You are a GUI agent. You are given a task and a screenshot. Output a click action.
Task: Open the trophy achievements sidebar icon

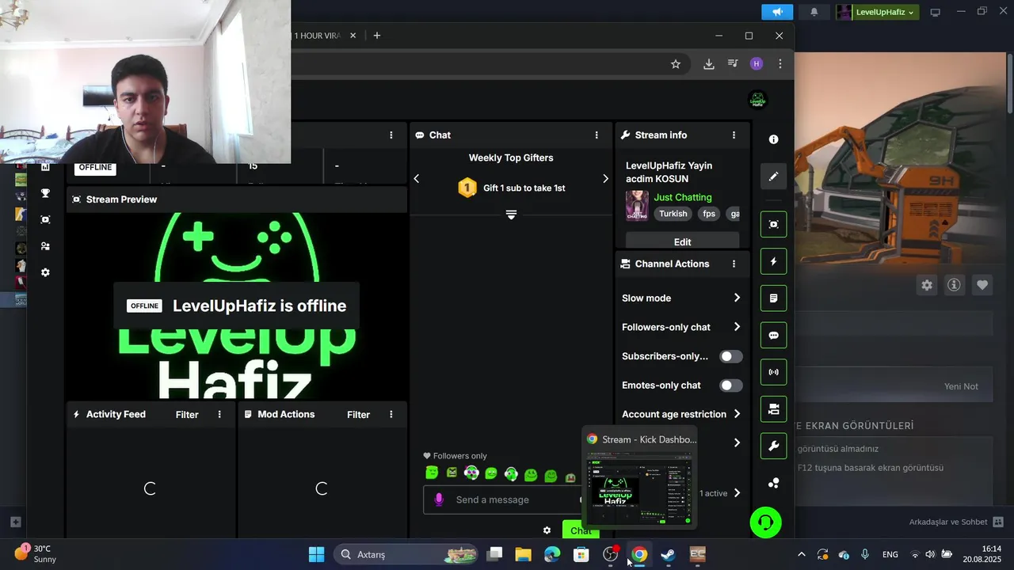45,193
